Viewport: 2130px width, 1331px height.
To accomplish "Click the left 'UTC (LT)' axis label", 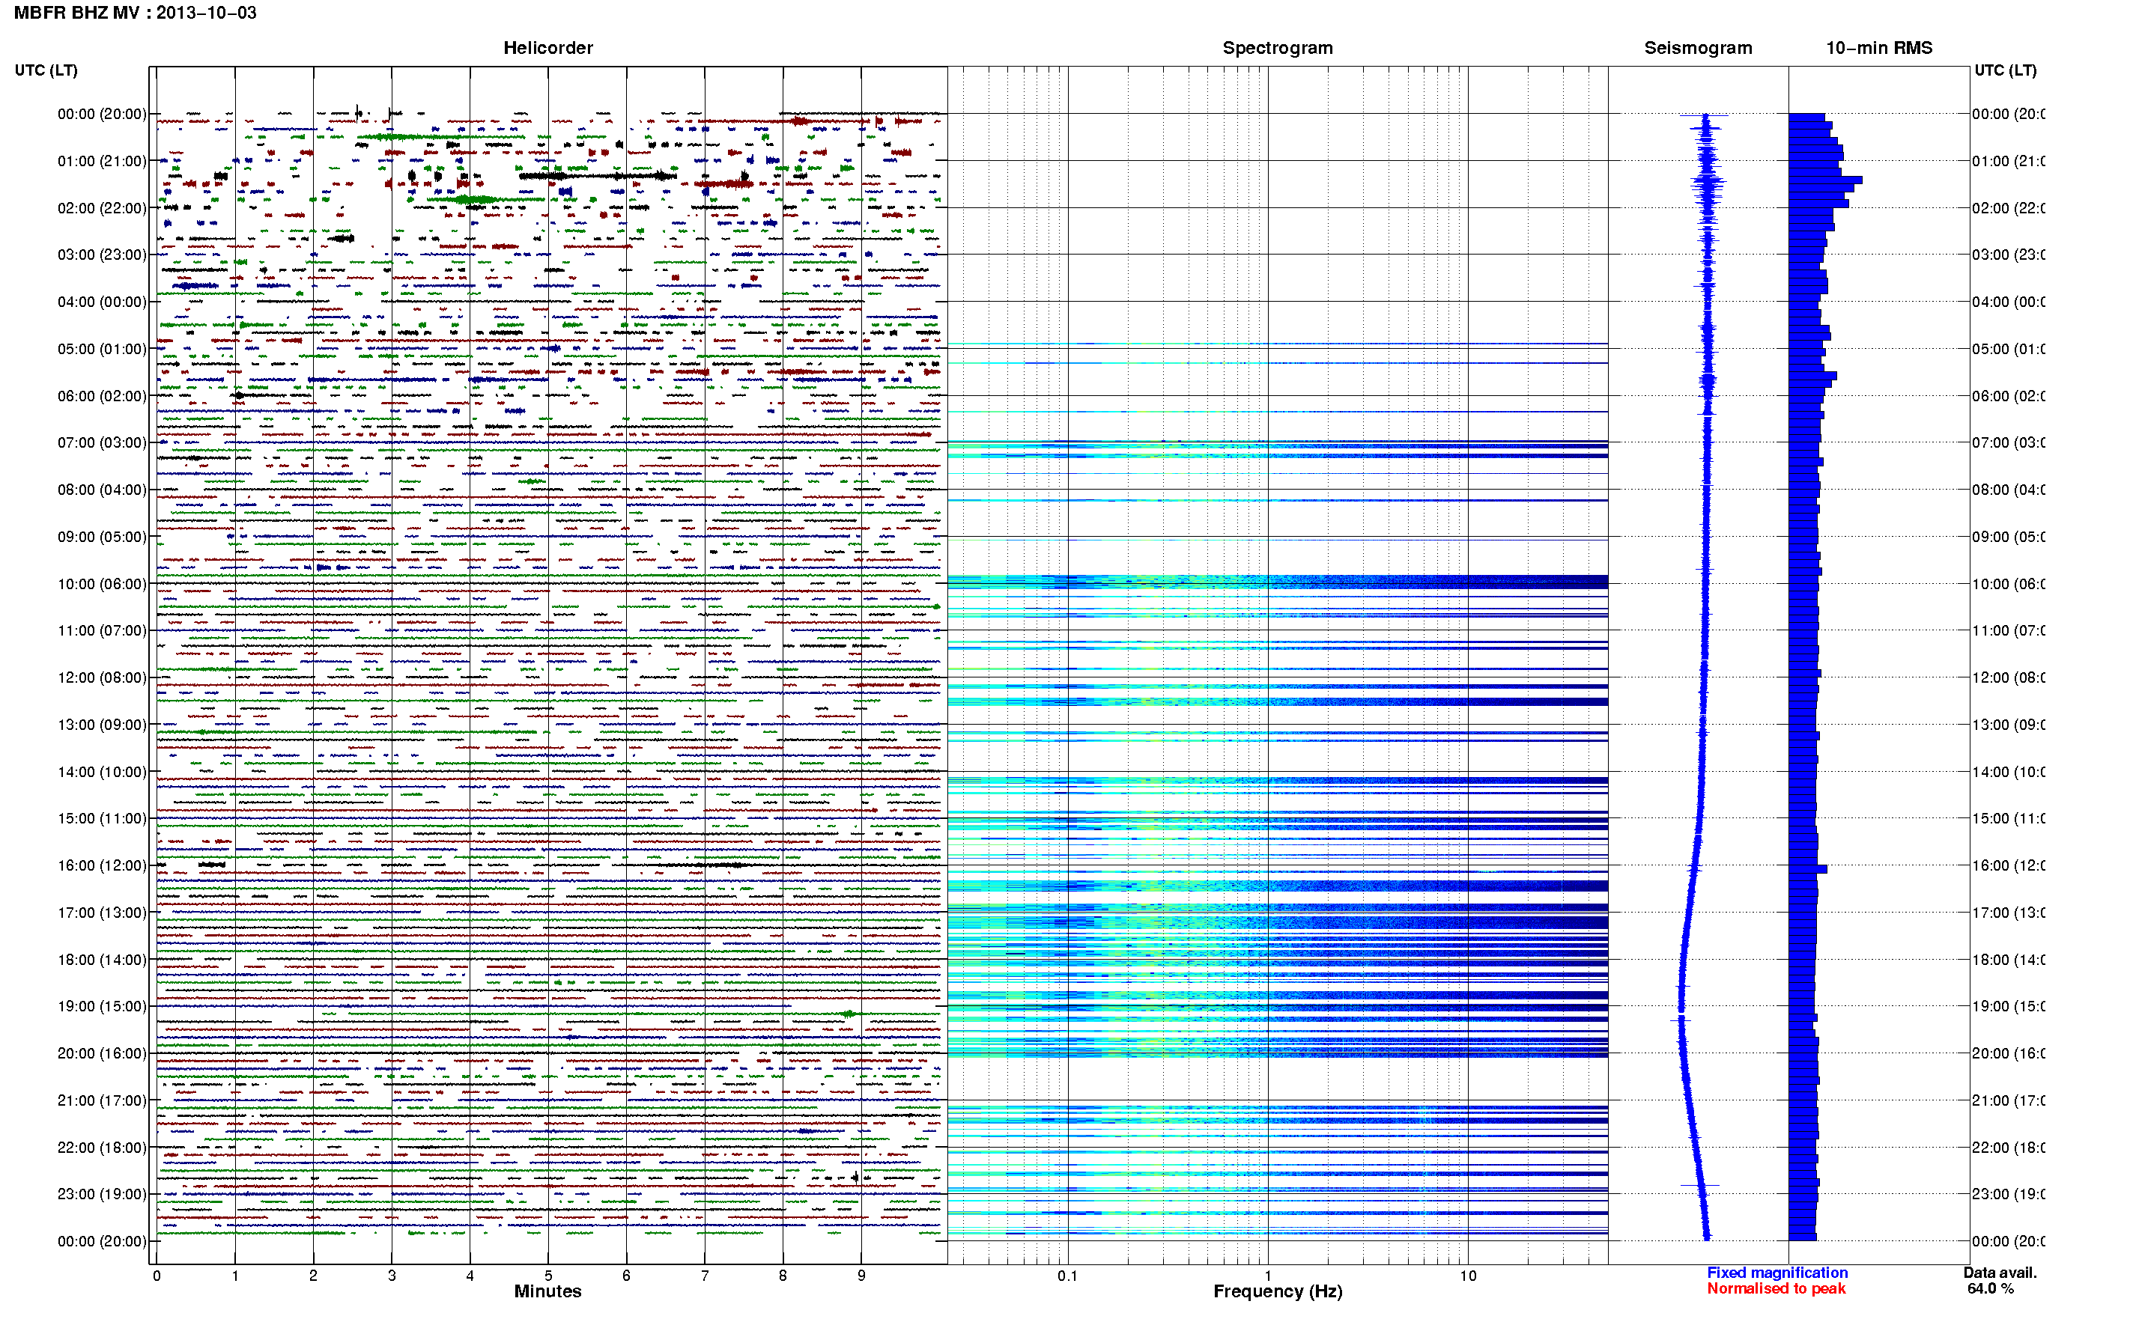I will coord(46,70).
